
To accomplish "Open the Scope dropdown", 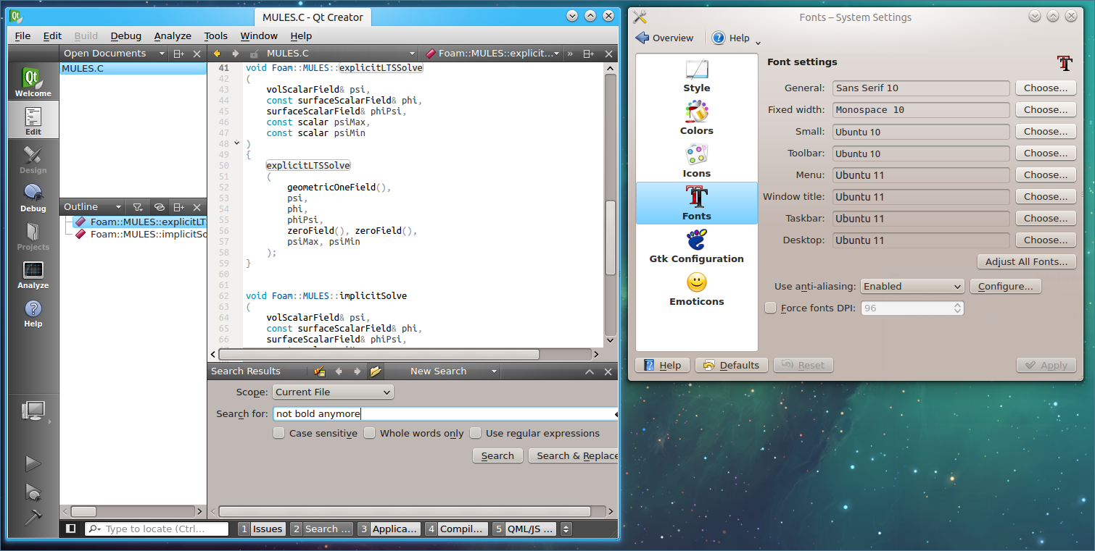I will point(334,392).
